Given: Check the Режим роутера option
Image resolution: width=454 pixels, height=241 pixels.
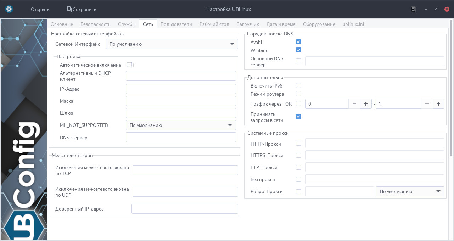Looking at the screenshot, I should (298, 94).
